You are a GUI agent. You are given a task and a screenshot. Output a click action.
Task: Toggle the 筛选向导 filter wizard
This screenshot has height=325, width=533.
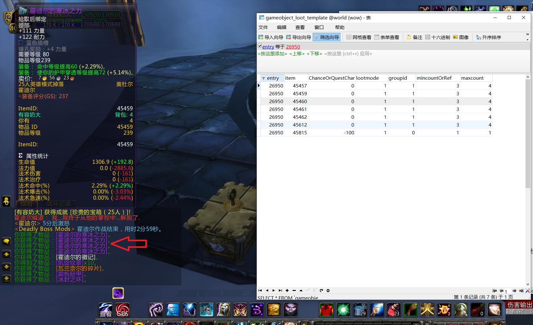pos(327,37)
